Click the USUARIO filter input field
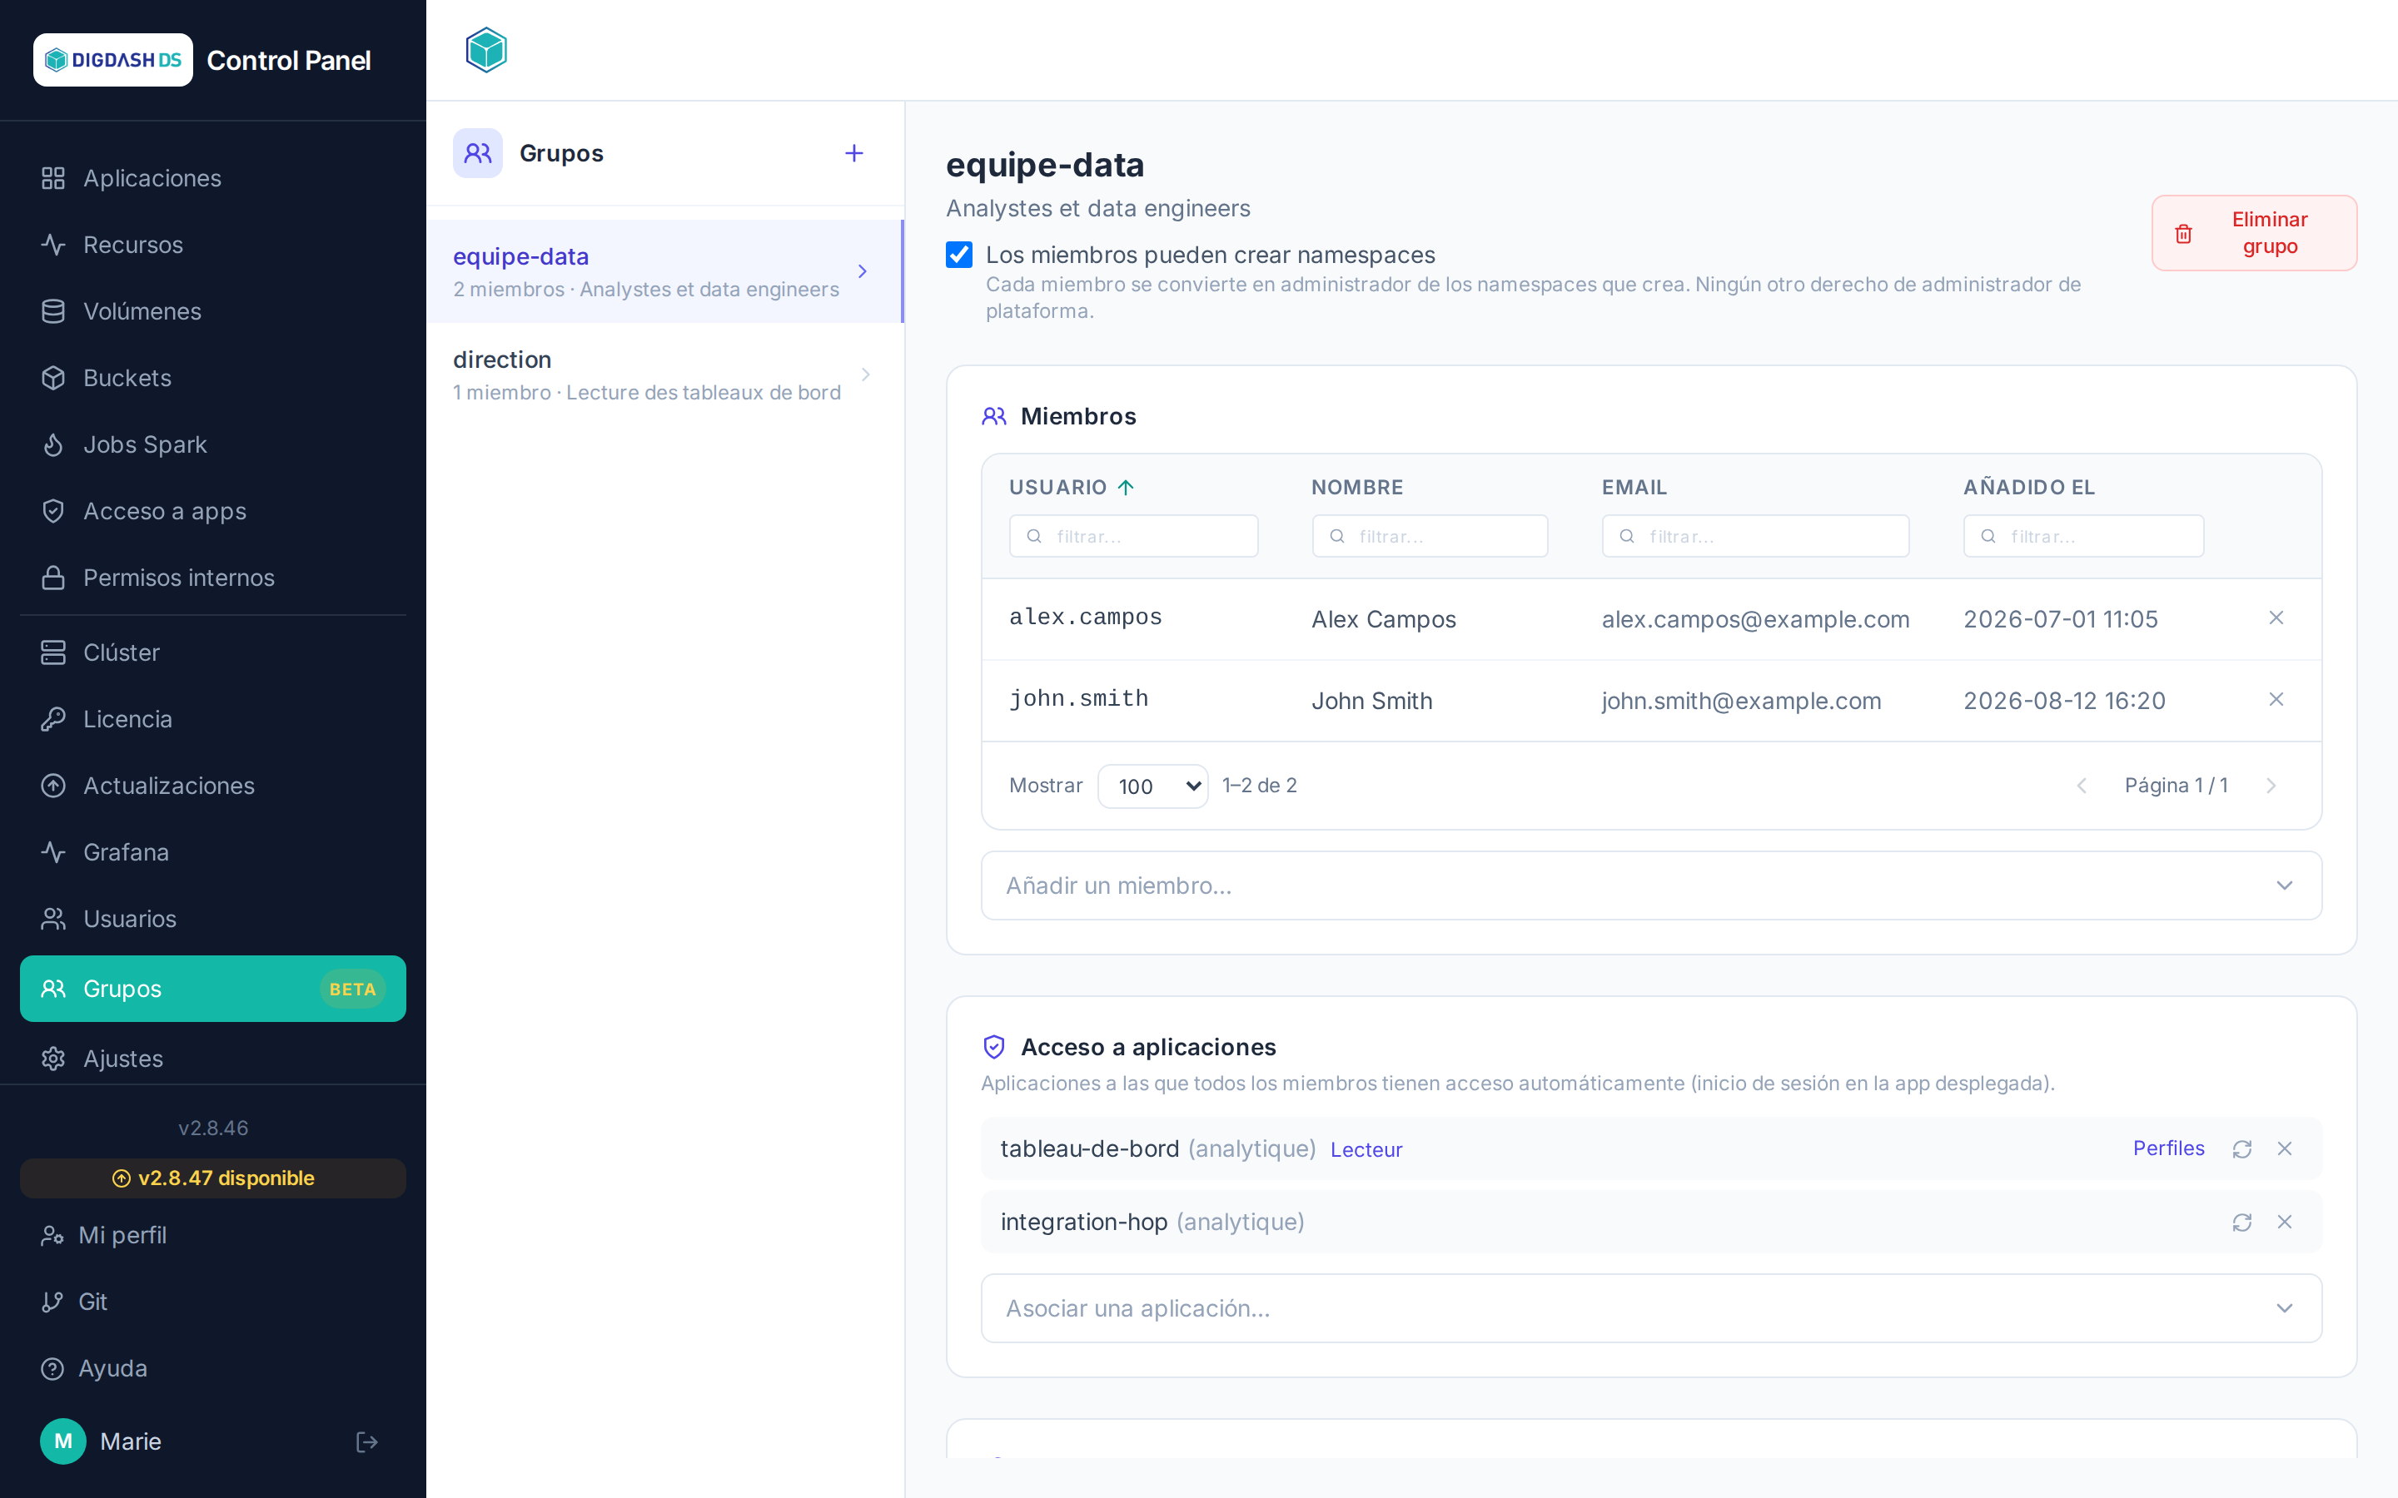2398x1498 pixels. click(1133, 536)
